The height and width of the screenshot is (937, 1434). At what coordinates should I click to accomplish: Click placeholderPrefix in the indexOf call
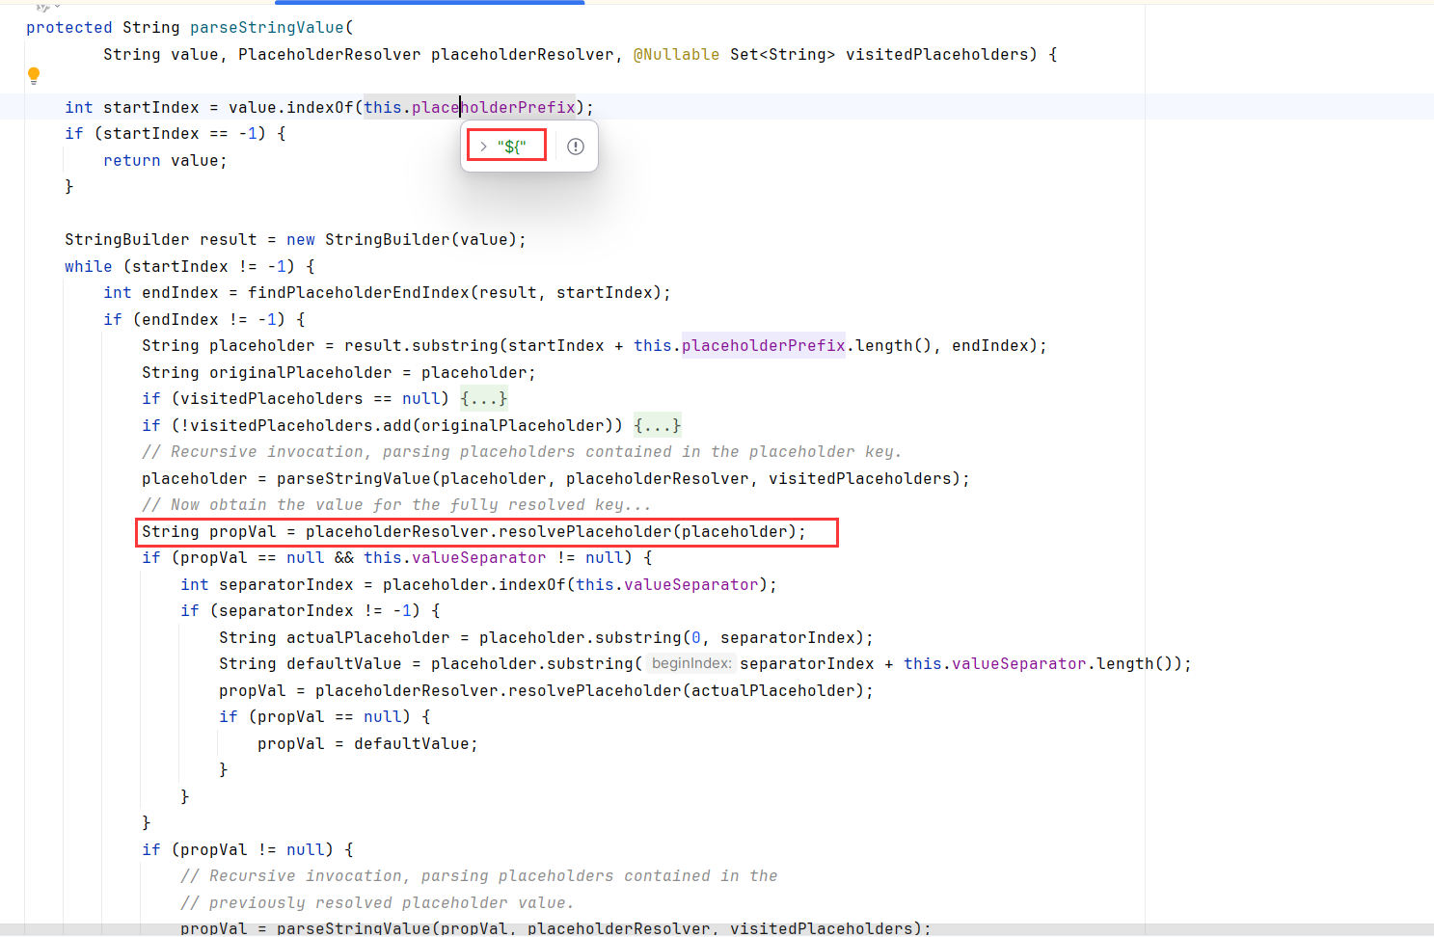(x=494, y=107)
